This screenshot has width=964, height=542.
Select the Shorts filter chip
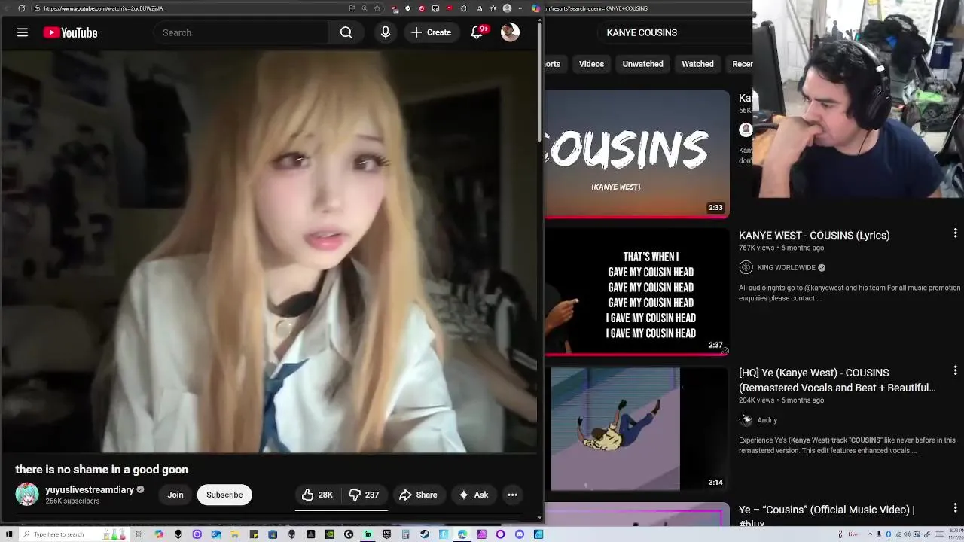tap(554, 64)
